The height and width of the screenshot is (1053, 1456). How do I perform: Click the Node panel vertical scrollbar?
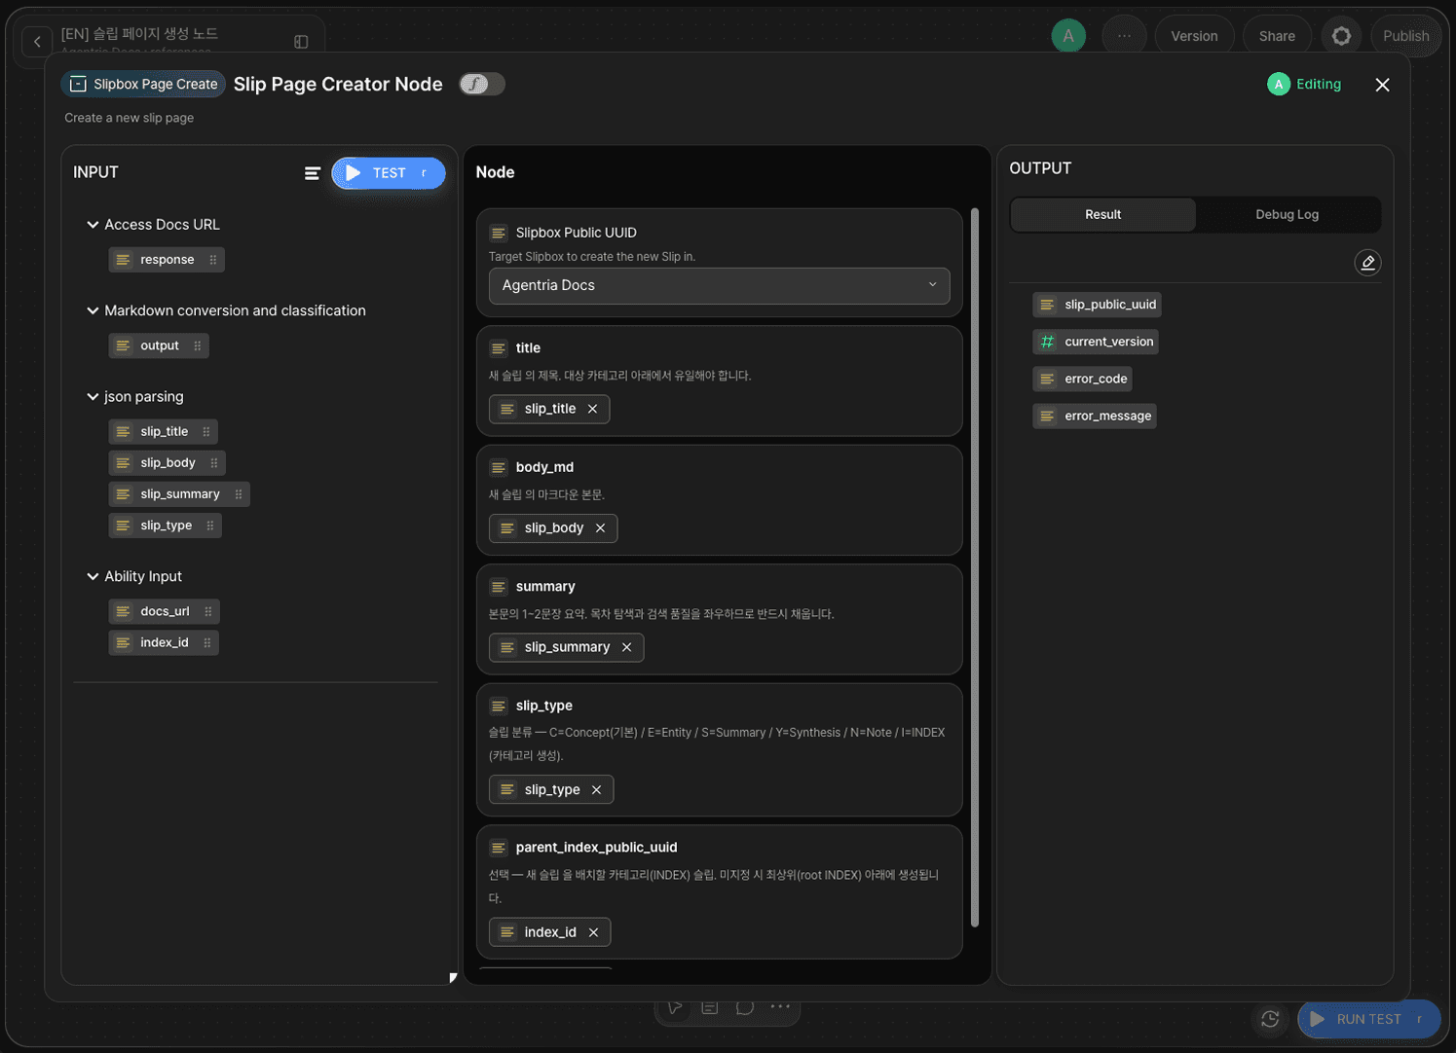point(975,566)
